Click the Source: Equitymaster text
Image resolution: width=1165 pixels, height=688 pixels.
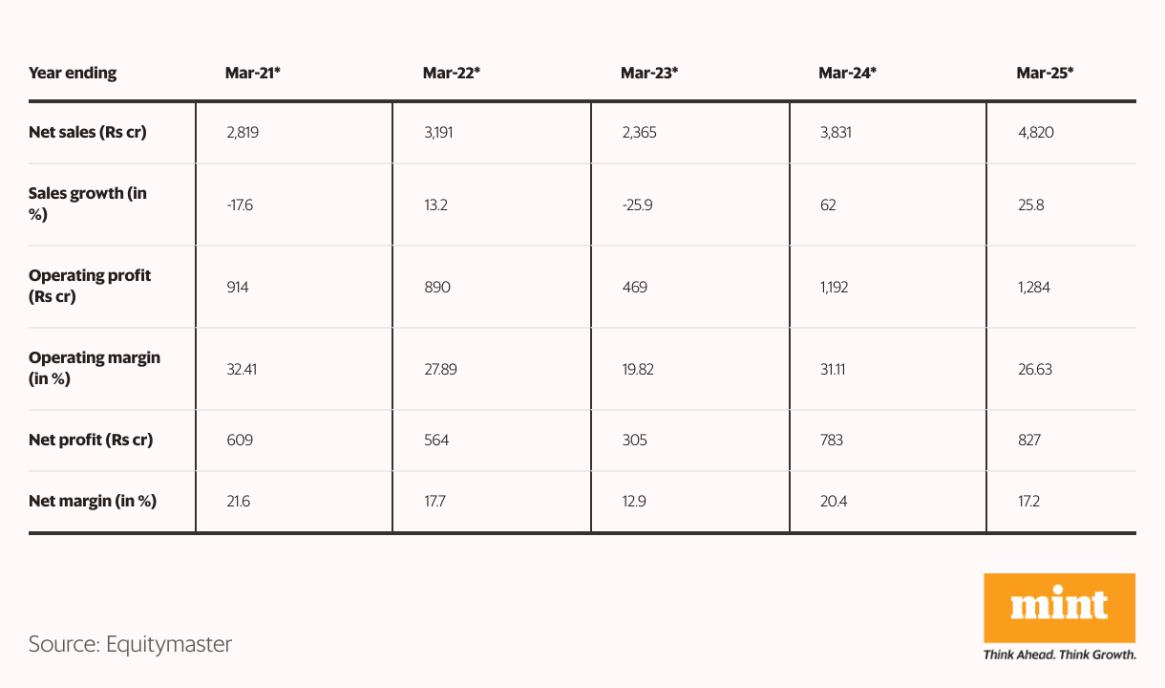pyautogui.click(x=130, y=644)
